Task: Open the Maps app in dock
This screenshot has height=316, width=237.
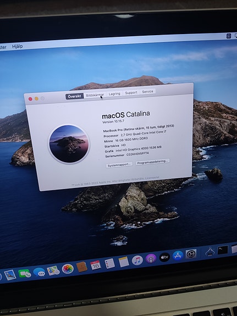Action: pyautogui.click(x=53, y=270)
